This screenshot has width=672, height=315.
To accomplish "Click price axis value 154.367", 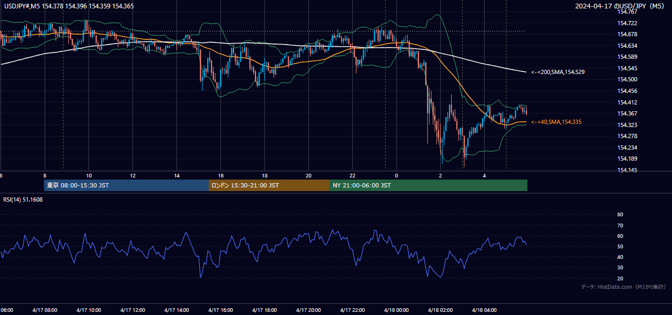I will pos(627,113).
